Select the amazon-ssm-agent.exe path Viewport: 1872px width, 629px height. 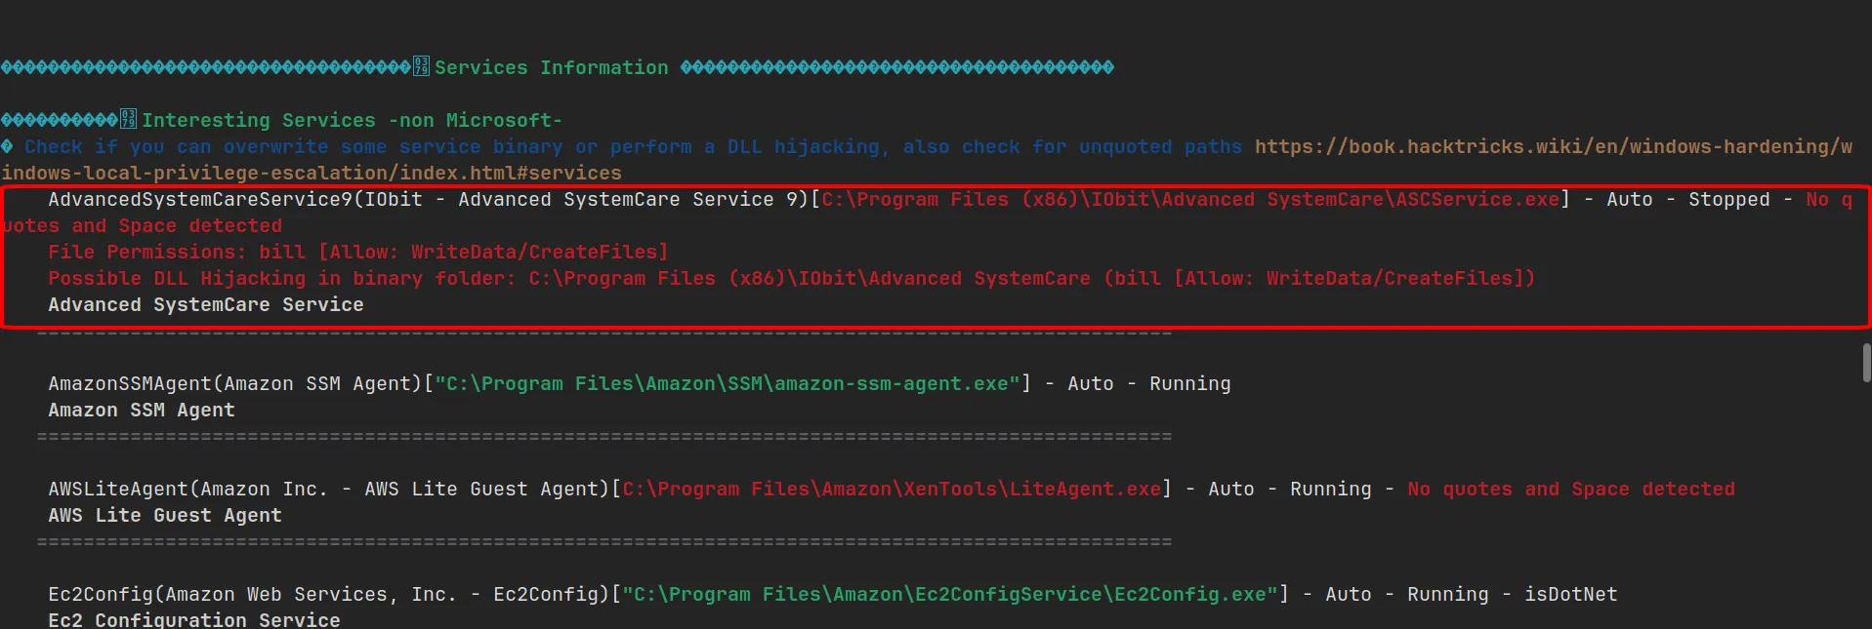pyautogui.click(x=727, y=383)
